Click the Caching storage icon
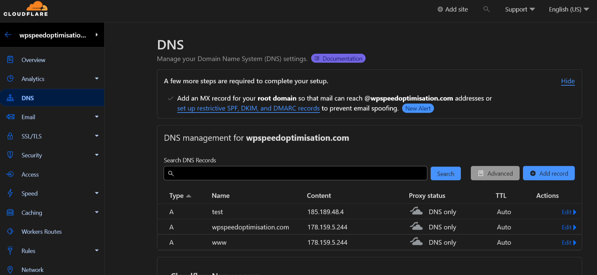 10,212
